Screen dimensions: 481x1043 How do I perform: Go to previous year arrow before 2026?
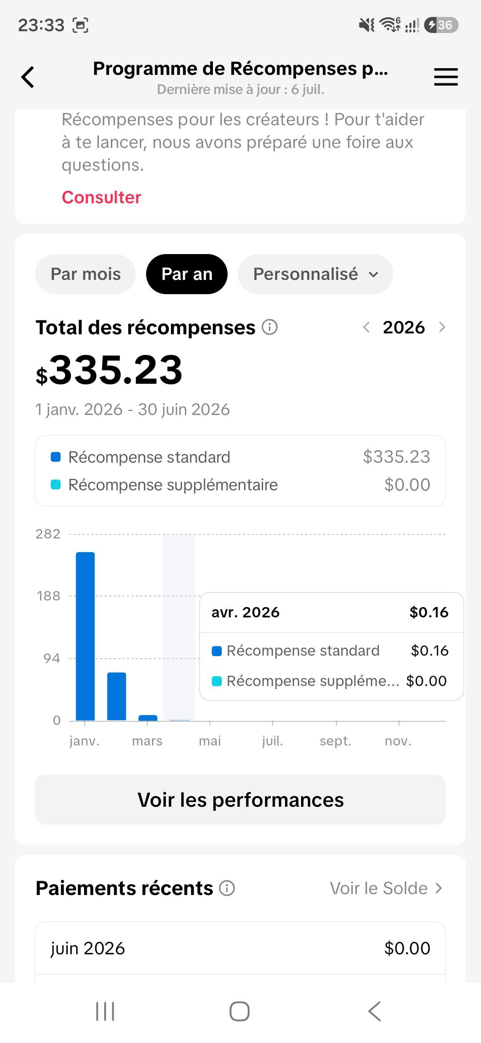[x=366, y=327]
